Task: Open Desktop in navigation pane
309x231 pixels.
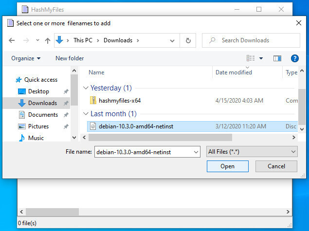Action: pos(38,91)
